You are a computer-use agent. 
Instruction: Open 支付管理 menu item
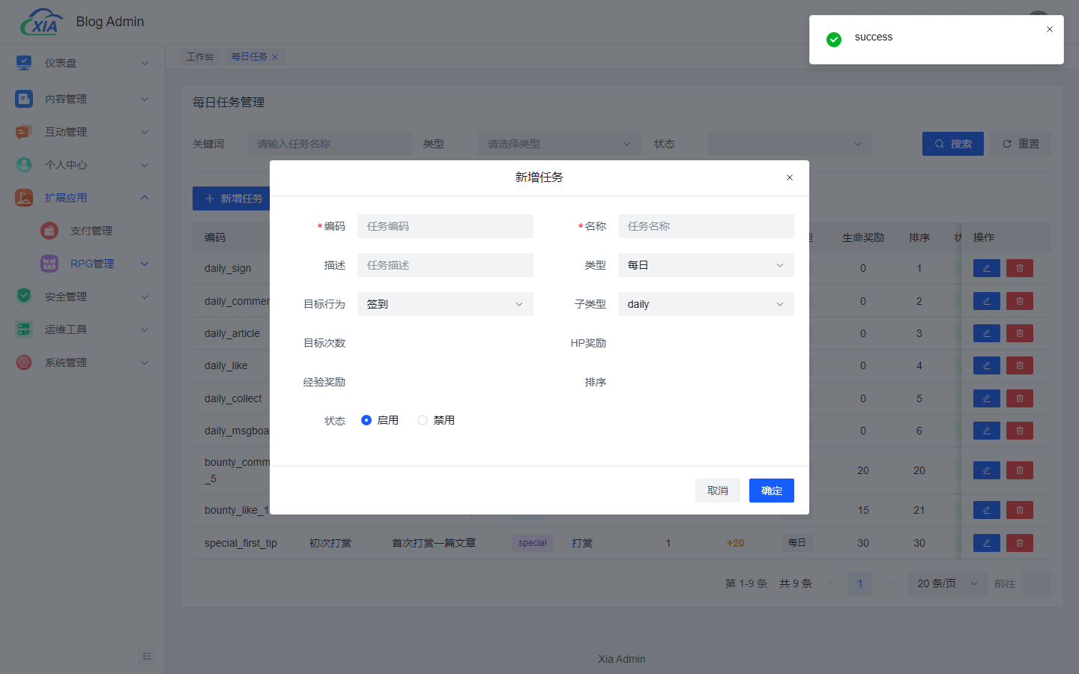[x=91, y=231]
